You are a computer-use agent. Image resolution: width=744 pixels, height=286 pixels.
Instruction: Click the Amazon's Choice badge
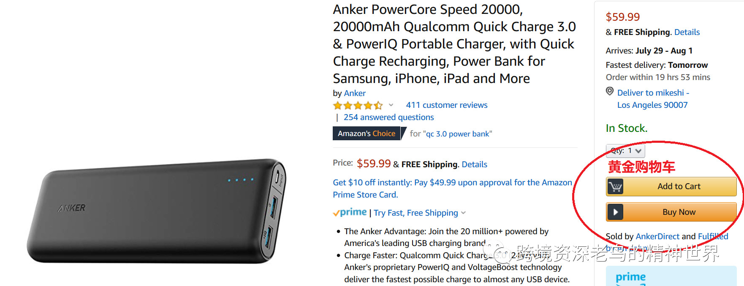pyautogui.click(x=367, y=134)
